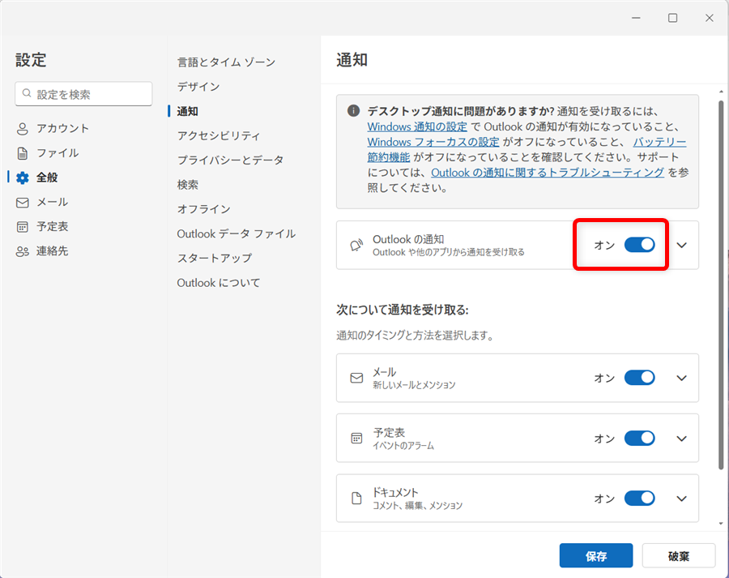Screen dimensions: 729x578
Task: Click the 全般 gear icon
Action: click(23, 178)
